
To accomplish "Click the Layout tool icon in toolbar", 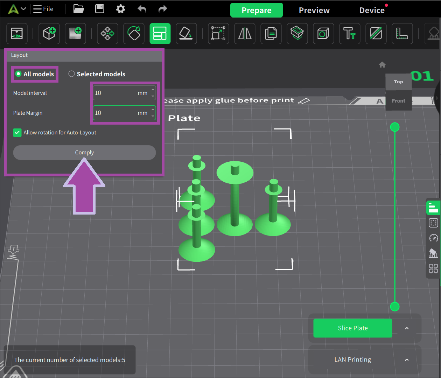I will pyautogui.click(x=160, y=34).
